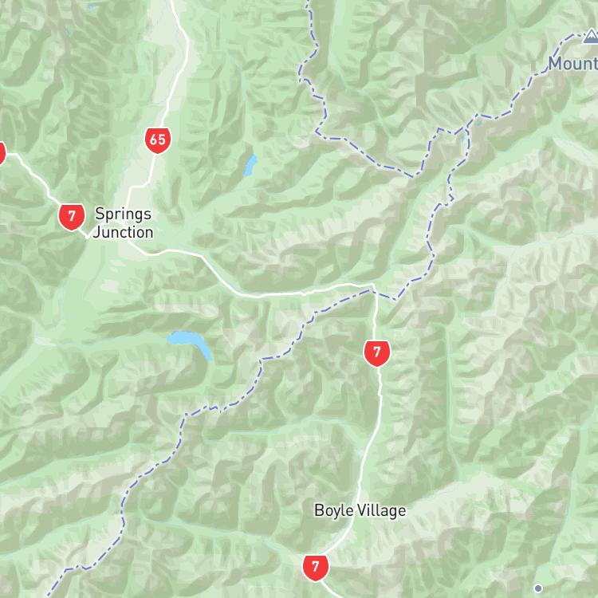Viewport: 598px width, 598px height.
Task: Open the Boyle Village place label
Action: (x=360, y=510)
